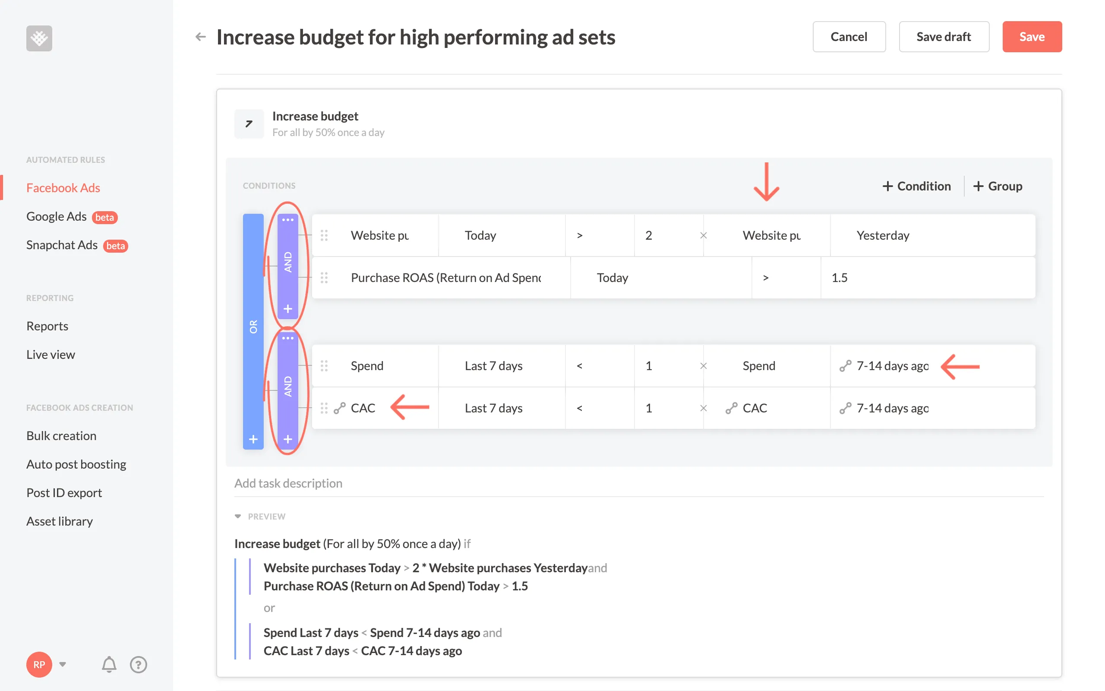Open the 7-14 days ago dropdown for CAC
The image size is (1105, 691).
(892, 408)
